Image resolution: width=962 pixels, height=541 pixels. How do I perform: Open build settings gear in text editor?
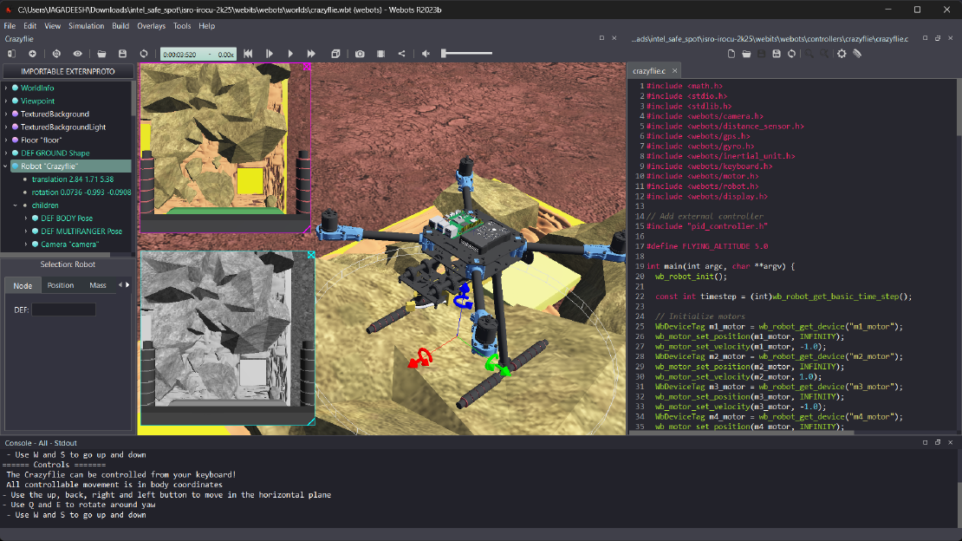tap(841, 54)
